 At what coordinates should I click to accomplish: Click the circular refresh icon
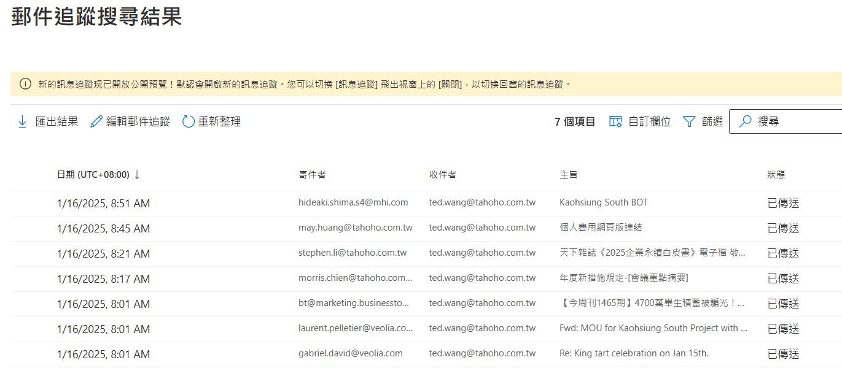(x=189, y=122)
